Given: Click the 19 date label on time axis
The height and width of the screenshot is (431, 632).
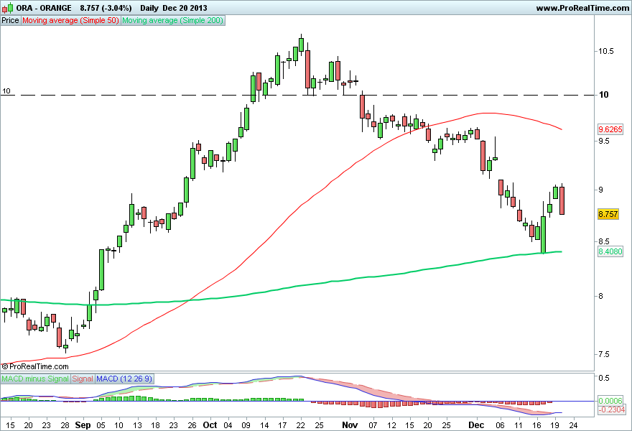Looking at the screenshot, I should pyautogui.click(x=554, y=425).
